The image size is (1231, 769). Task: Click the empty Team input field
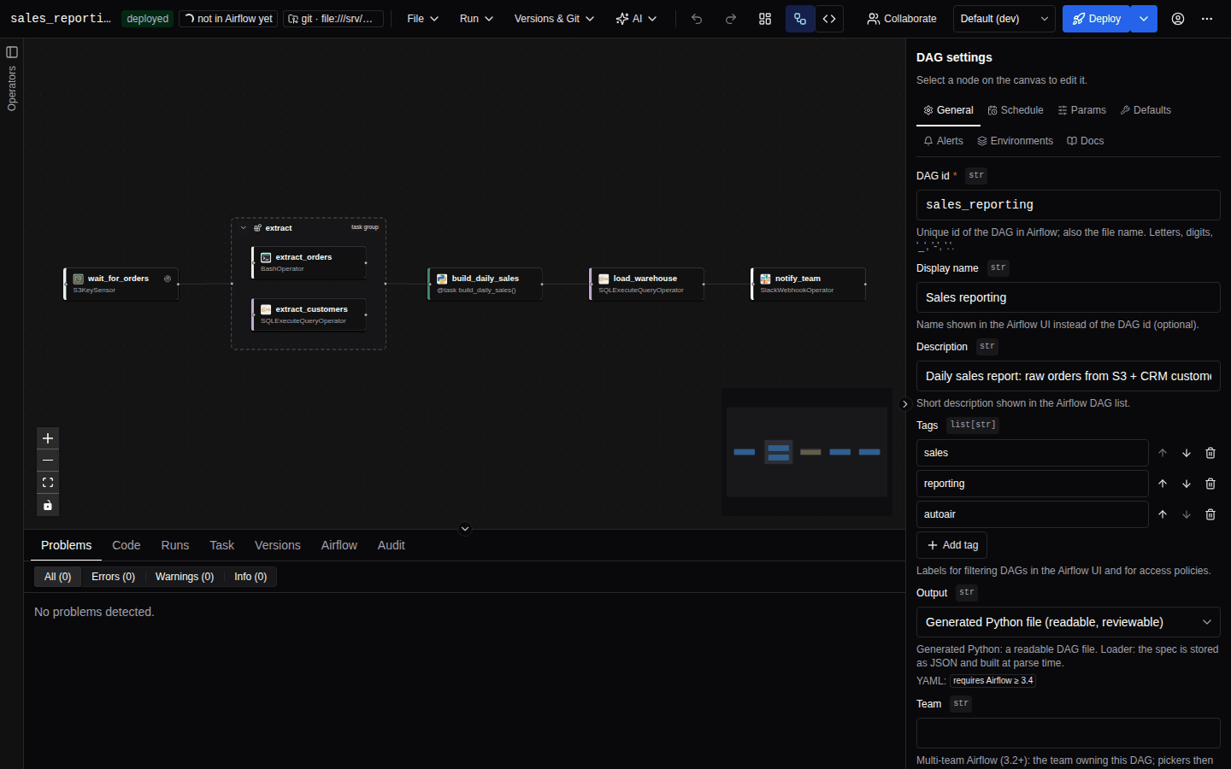(x=1068, y=733)
